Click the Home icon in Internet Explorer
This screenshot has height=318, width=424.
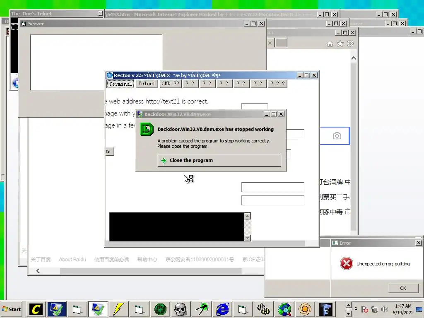click(x=330, y=43)
